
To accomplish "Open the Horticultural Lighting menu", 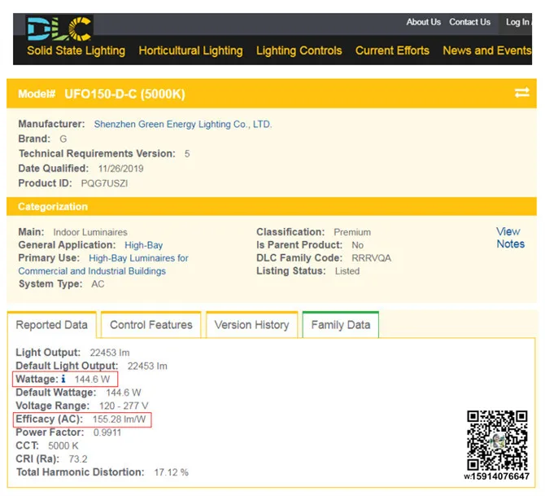I will pyautogui.click(x=190, y=50).
